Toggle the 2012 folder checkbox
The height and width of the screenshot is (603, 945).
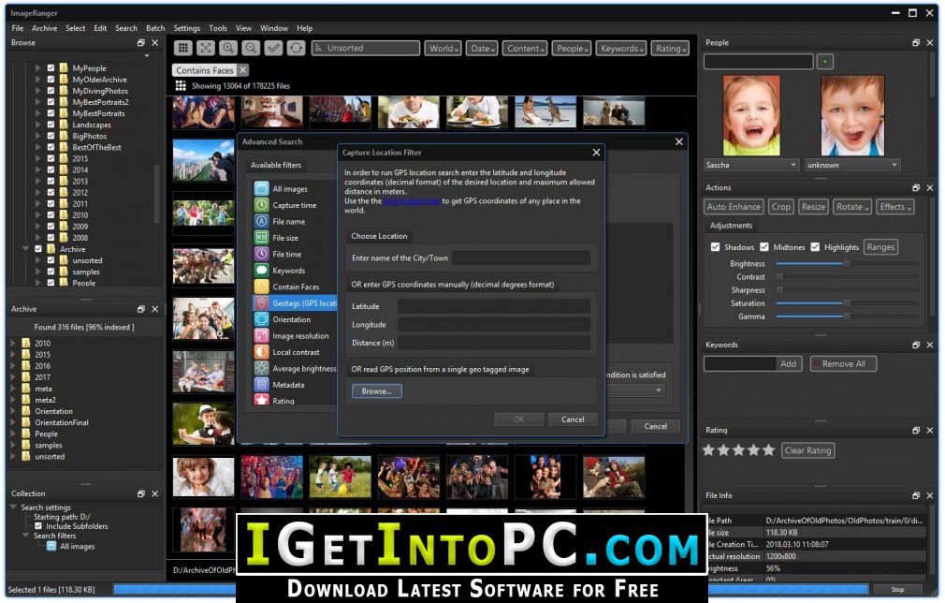click(x=51, y=192)
